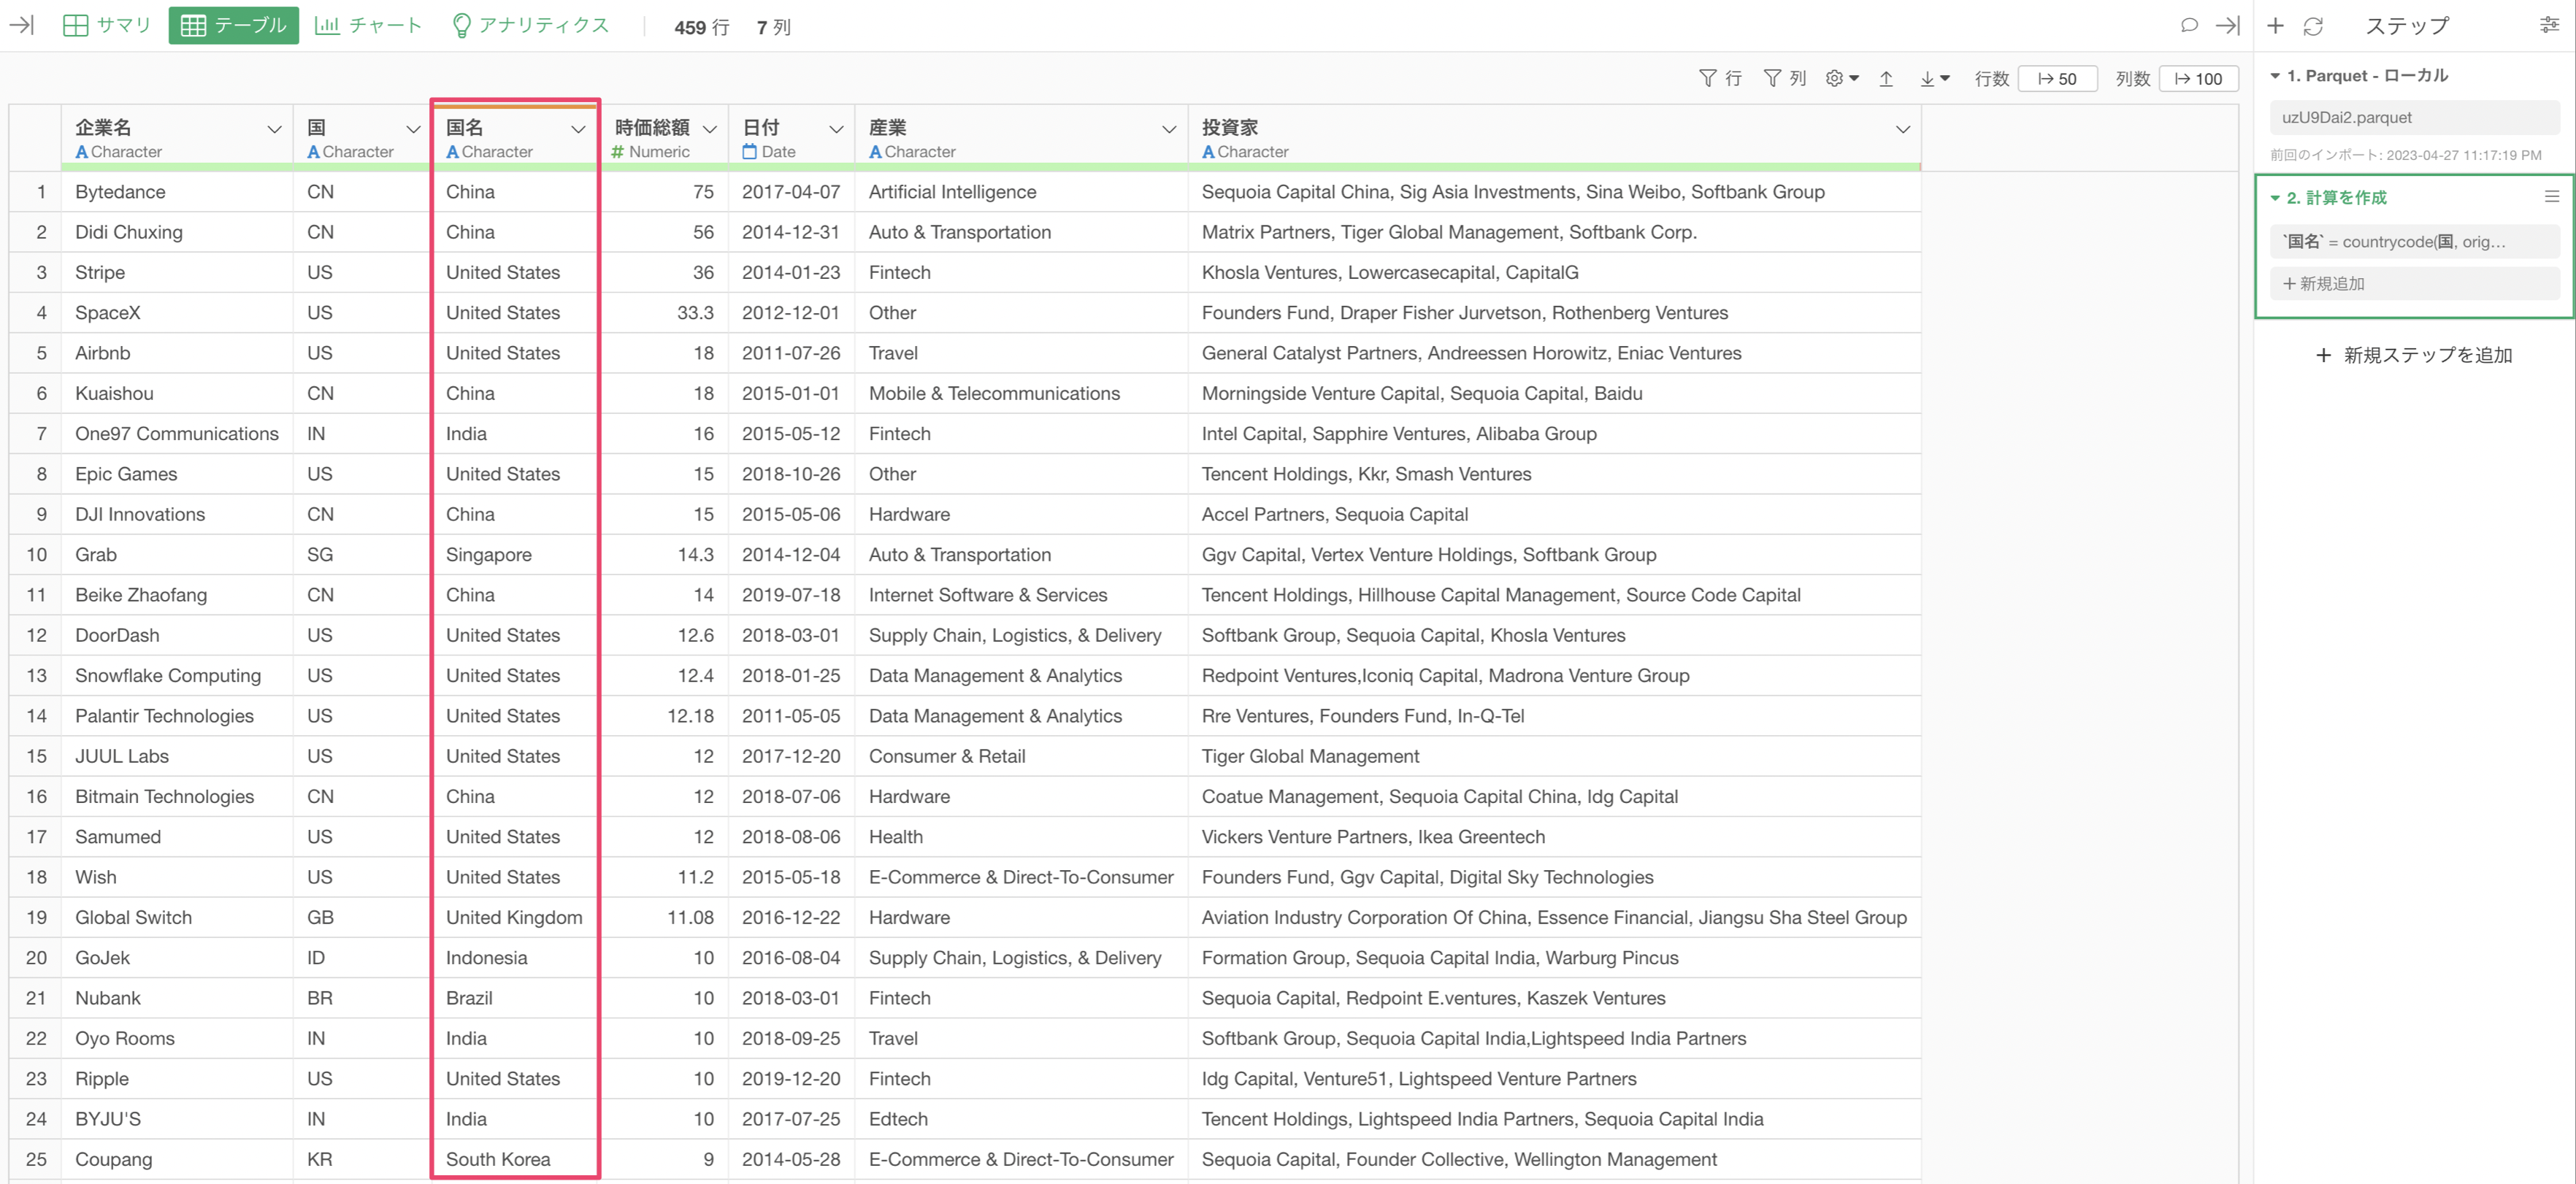Open the table settings gear dropdown
2576x1184 pixels.
pyautogui.click(x=1841, y=78)
